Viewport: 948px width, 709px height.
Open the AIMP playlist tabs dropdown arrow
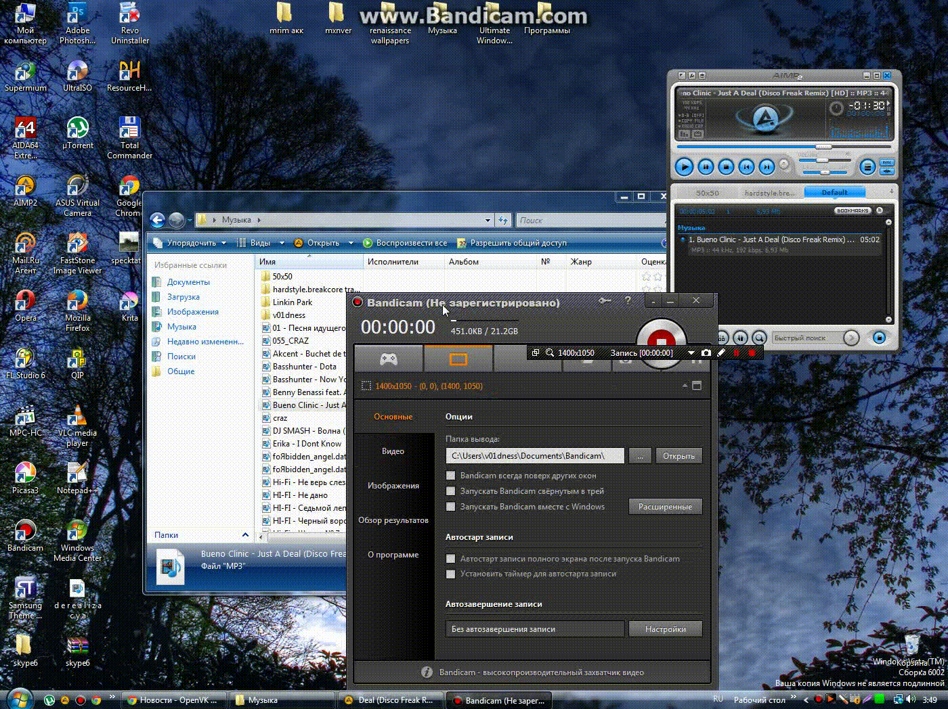[891, 192]
